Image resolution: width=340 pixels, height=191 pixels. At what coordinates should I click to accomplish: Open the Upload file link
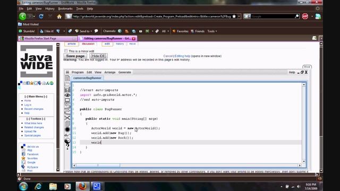[30, 132]
